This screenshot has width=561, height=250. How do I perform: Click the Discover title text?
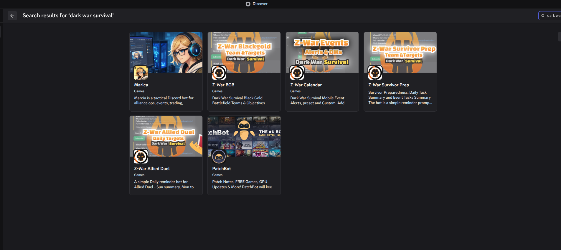point(260,4)
